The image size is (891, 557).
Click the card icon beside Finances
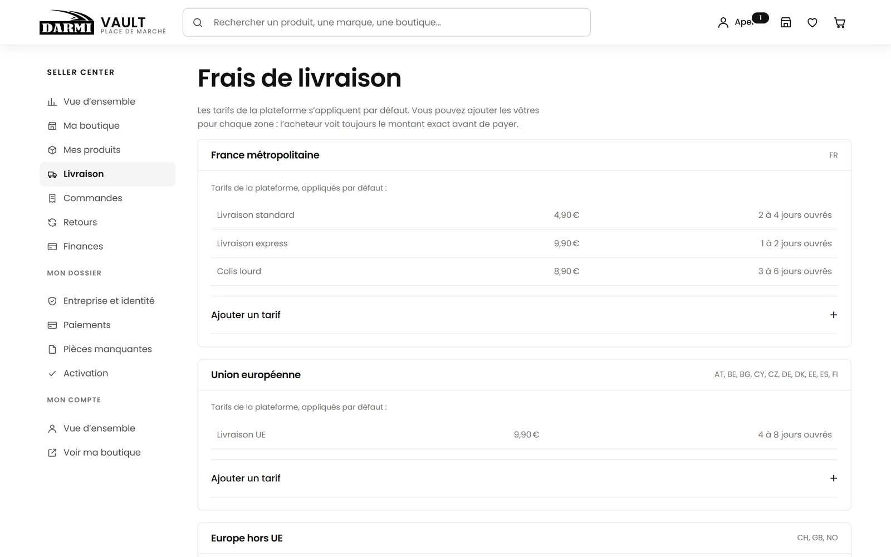[x=52, y=246]
